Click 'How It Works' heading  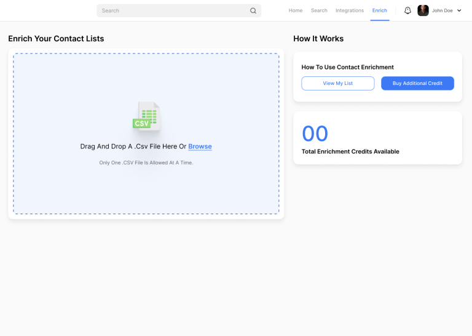pyautogui.click(x=318, y=39)
